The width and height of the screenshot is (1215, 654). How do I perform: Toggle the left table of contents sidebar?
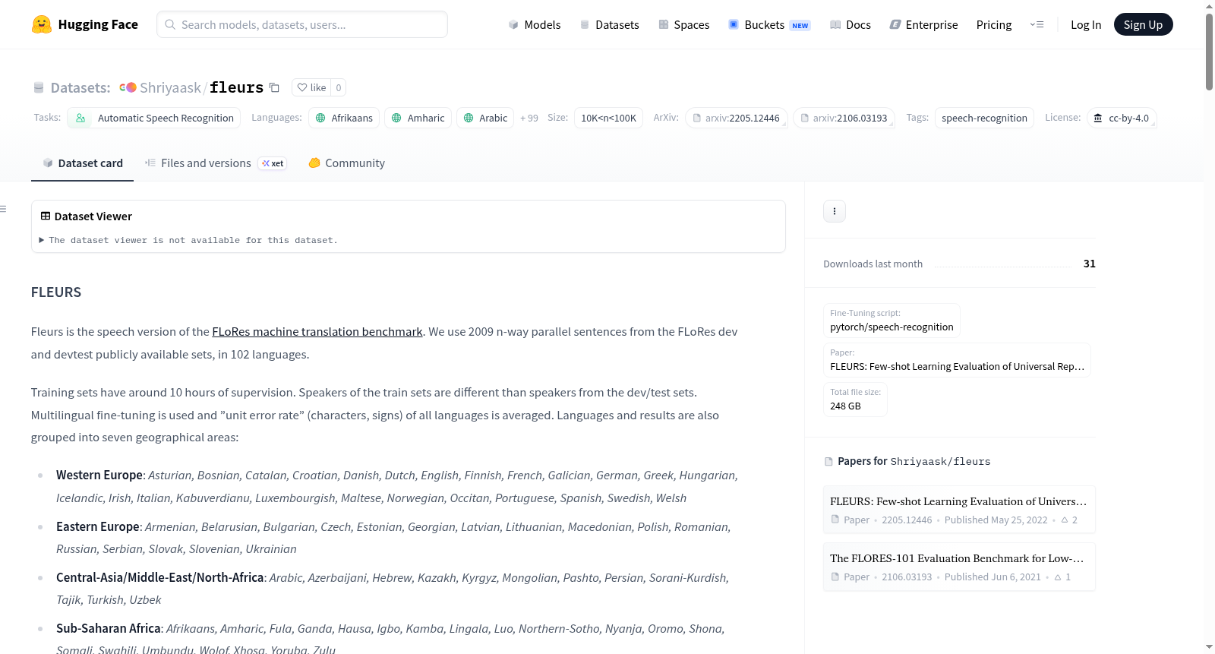click(x=4, y=209)
